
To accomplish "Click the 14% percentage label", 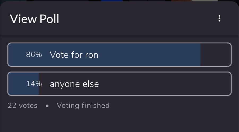I will (34, 84).
